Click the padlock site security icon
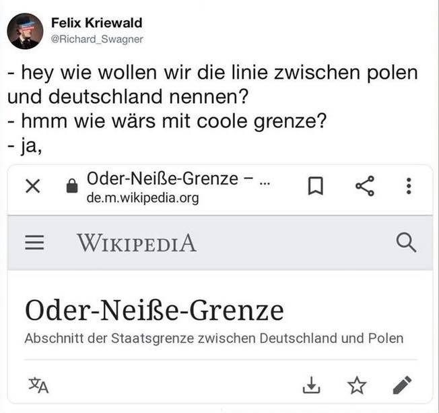The width and height of the screenshot is (439, 413). click(x=71, y=189)
